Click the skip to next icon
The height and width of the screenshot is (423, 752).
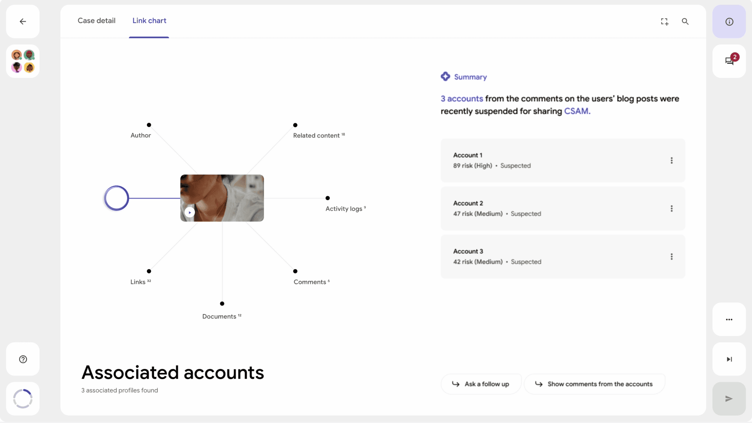pos(729,359)
